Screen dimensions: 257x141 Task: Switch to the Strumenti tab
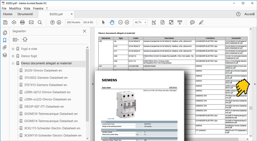[25, 14]
